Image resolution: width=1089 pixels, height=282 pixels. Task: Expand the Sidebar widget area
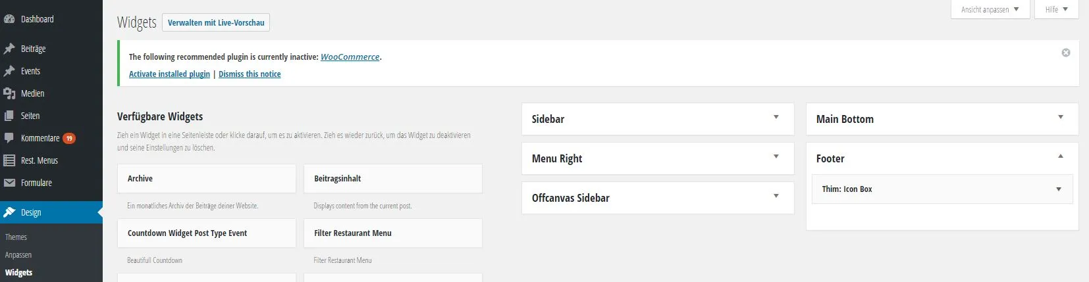coord(776,117)
